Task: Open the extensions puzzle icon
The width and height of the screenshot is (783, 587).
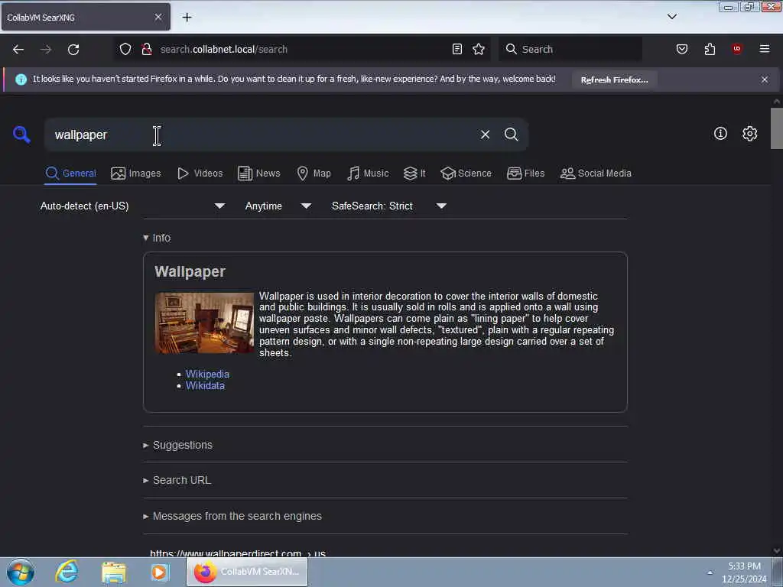Action: click(710, 49)
